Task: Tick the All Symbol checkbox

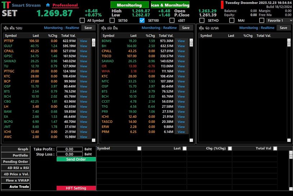Action: click(82, 20)
